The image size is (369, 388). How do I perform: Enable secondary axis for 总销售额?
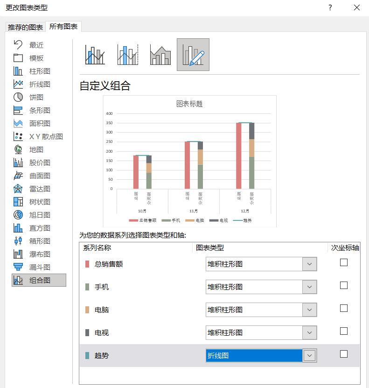point(344,262)
